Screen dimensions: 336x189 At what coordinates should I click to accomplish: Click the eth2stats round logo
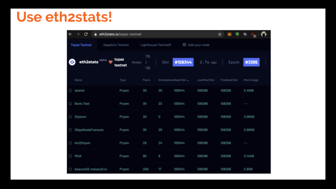click(72, 62)
